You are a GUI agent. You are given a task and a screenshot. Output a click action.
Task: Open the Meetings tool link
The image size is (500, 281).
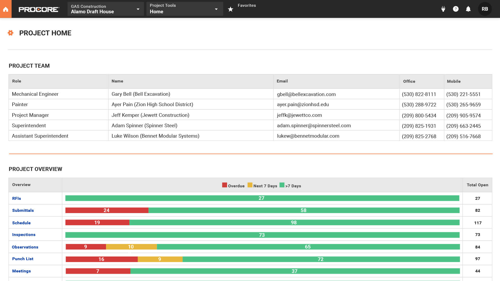point(21,271)
